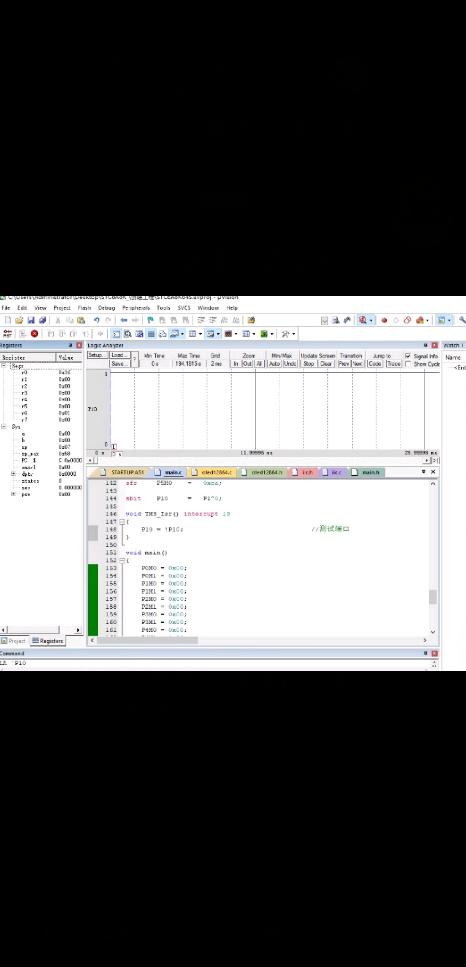Screen dimensions: 466x967
Task: Step into function braces icon
Action: point(50,334)
